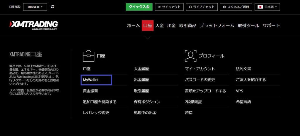
Task: Click the サインアウト button
Action: [x=169, y=7]
